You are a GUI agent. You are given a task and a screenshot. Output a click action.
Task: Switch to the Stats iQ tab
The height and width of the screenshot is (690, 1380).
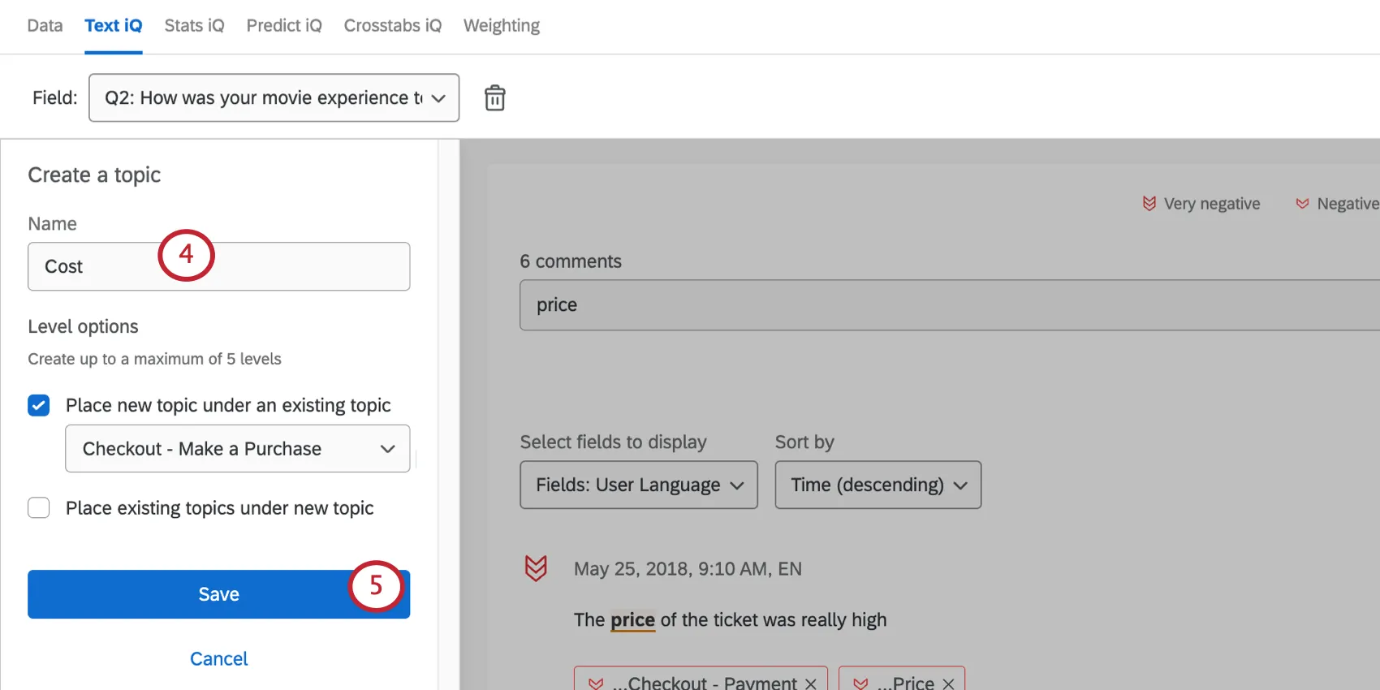point(193,25)
